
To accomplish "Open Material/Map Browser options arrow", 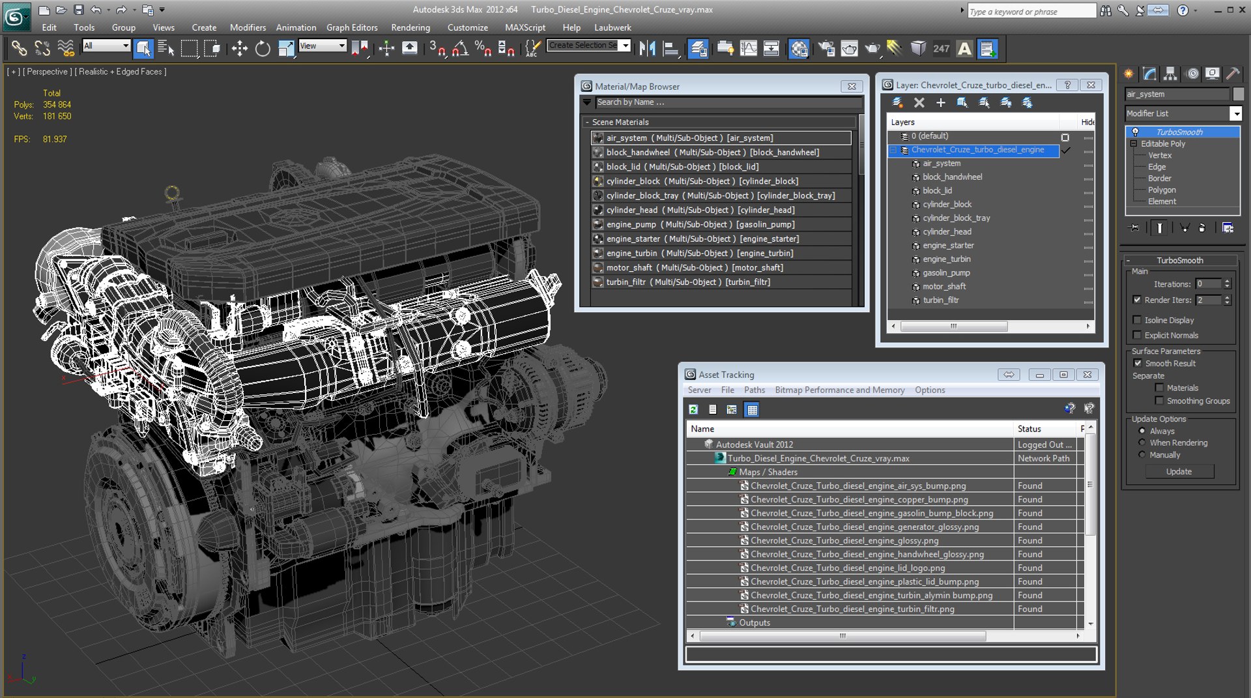I will [587, 102].
